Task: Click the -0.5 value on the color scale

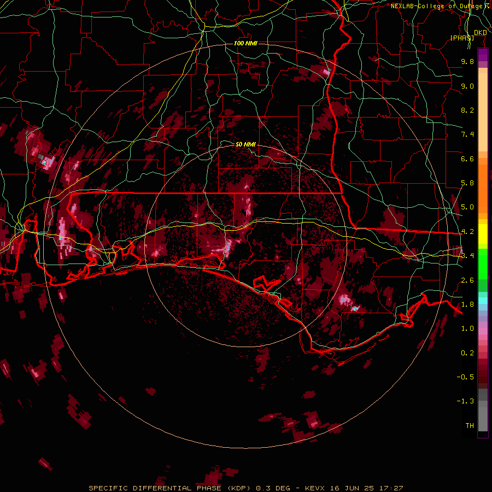Action: point(465,377)
